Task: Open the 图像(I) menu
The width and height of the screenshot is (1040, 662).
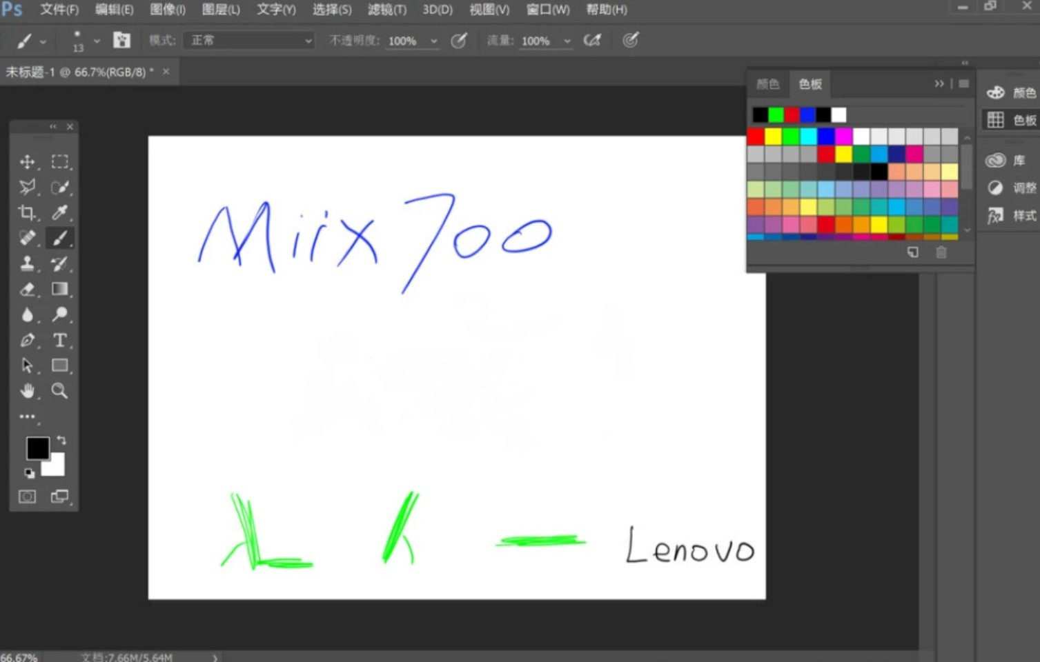Action: click(168, 10)
